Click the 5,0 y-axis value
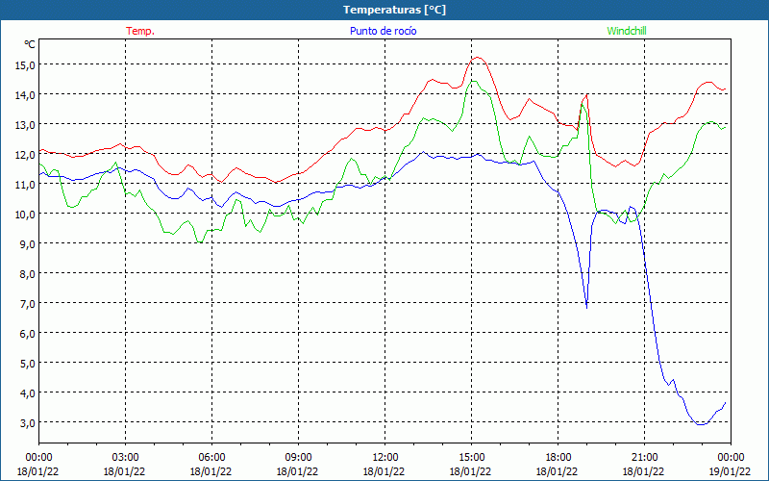Image resolution: width=769 pixels, height=481 pixels. (x=27, y=364)
